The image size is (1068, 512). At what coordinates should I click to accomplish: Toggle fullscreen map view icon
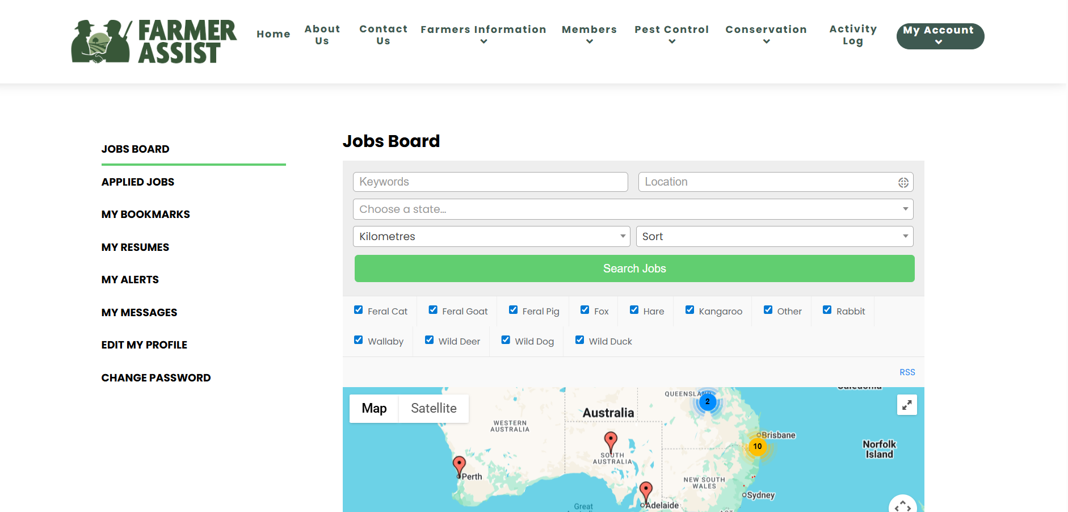tap(907, 405)
